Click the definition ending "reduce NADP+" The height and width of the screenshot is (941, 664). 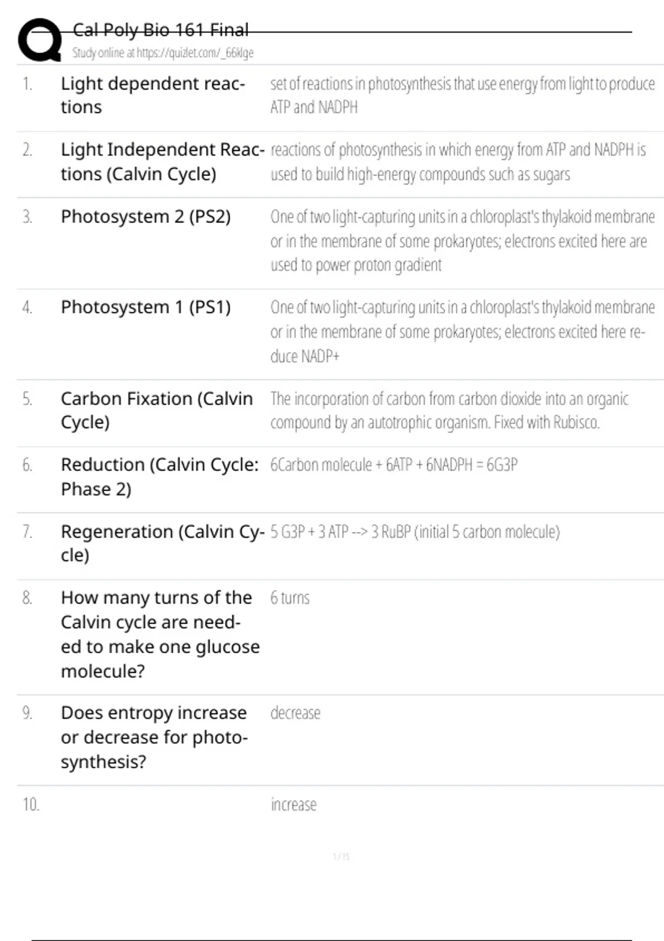pyautogui.click(x=462, y=332)
